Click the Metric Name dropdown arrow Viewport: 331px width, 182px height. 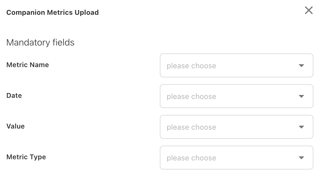tap(301, 66)
